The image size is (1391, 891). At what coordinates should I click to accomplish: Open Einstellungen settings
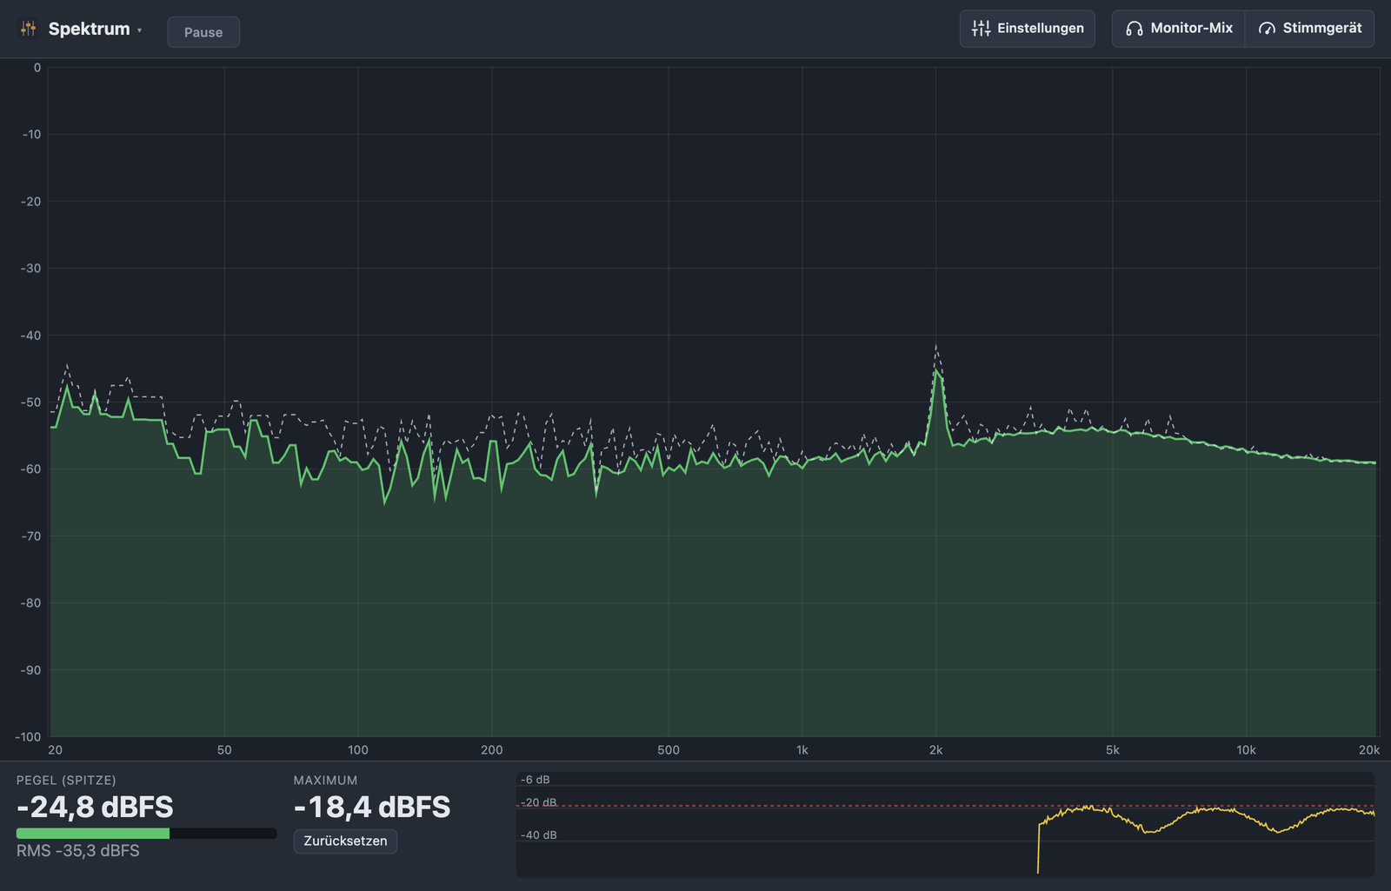click(x=1027, y=29)
